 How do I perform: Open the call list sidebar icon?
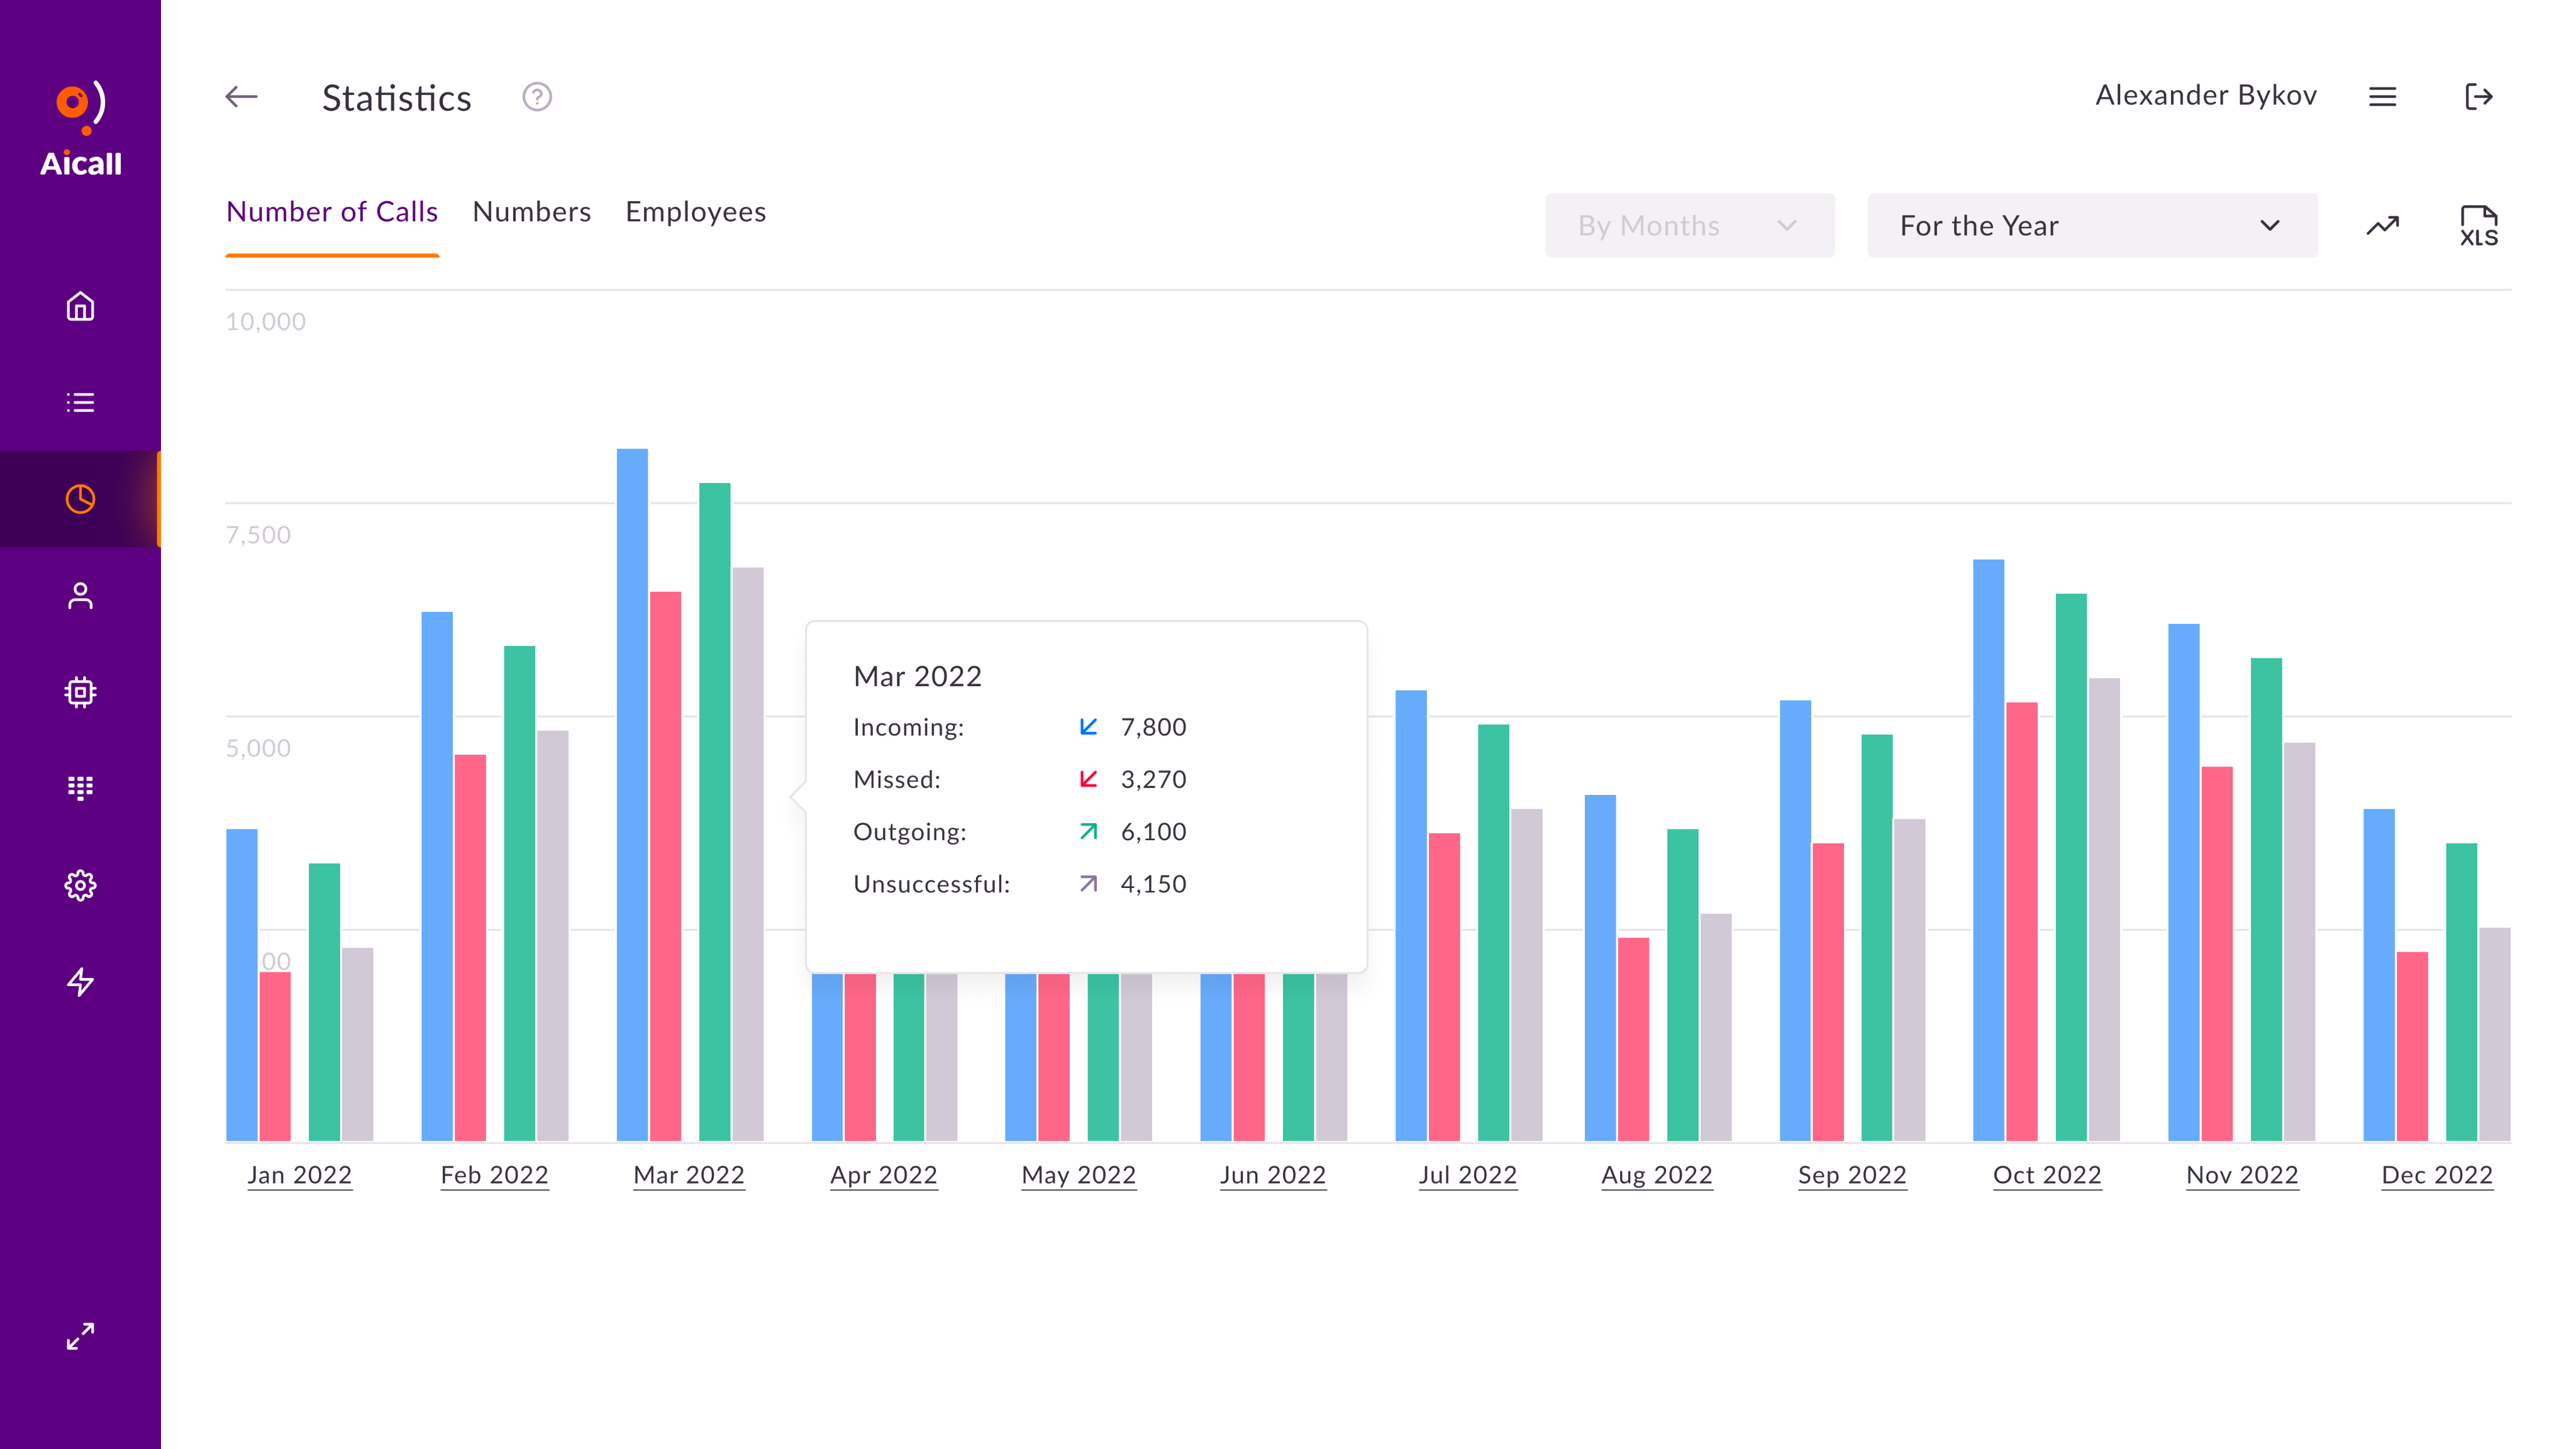80,402
